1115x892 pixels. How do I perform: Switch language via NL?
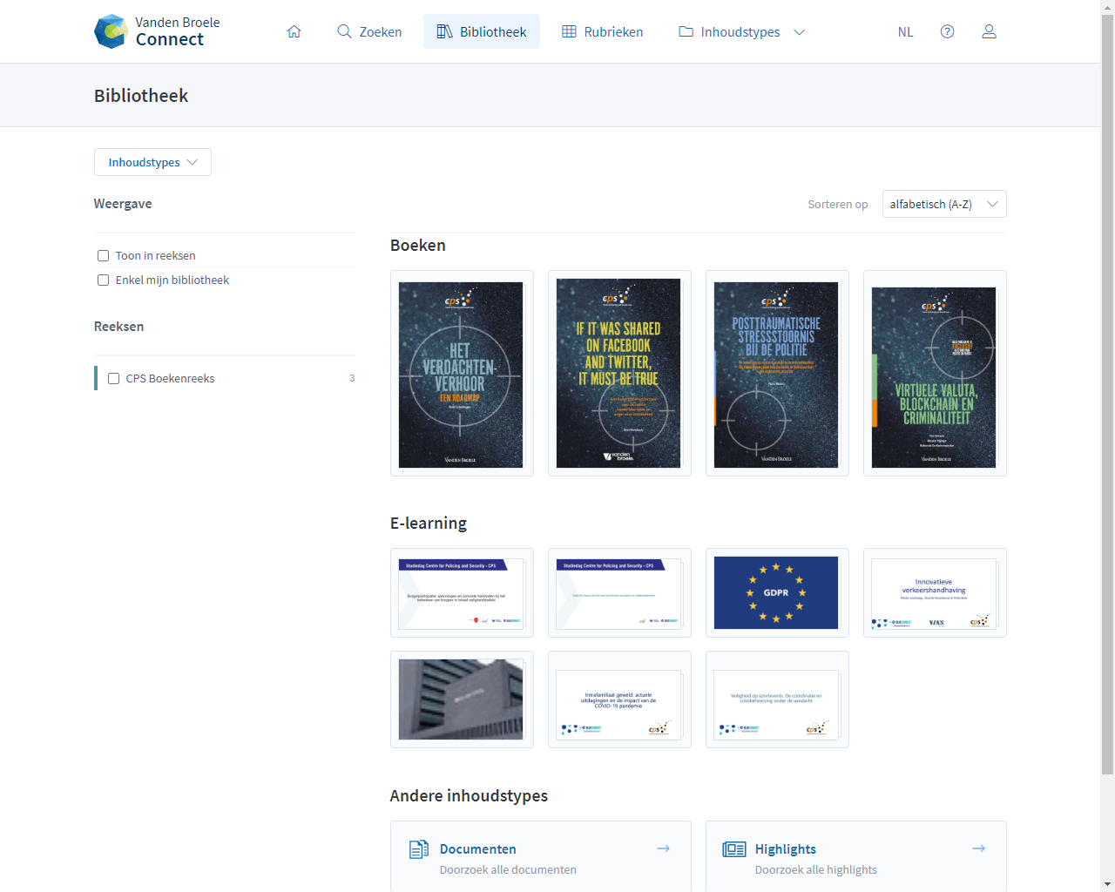(x=906, y=31)
